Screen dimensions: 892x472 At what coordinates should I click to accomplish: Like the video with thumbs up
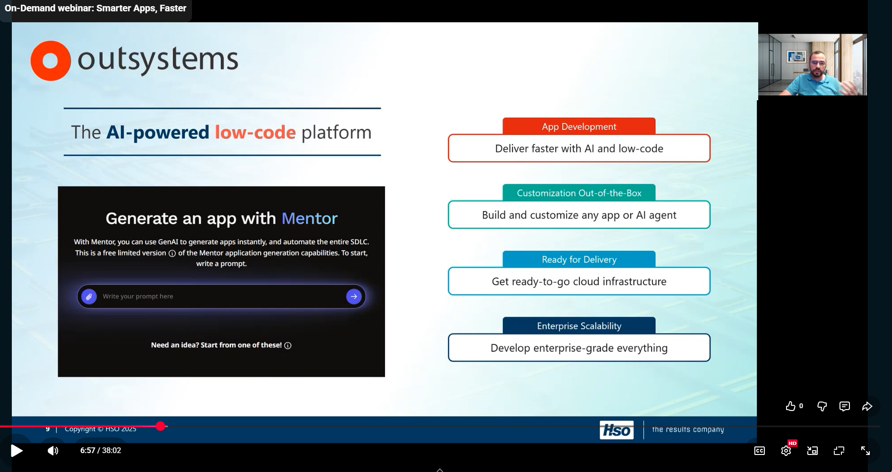pos(791,406)
